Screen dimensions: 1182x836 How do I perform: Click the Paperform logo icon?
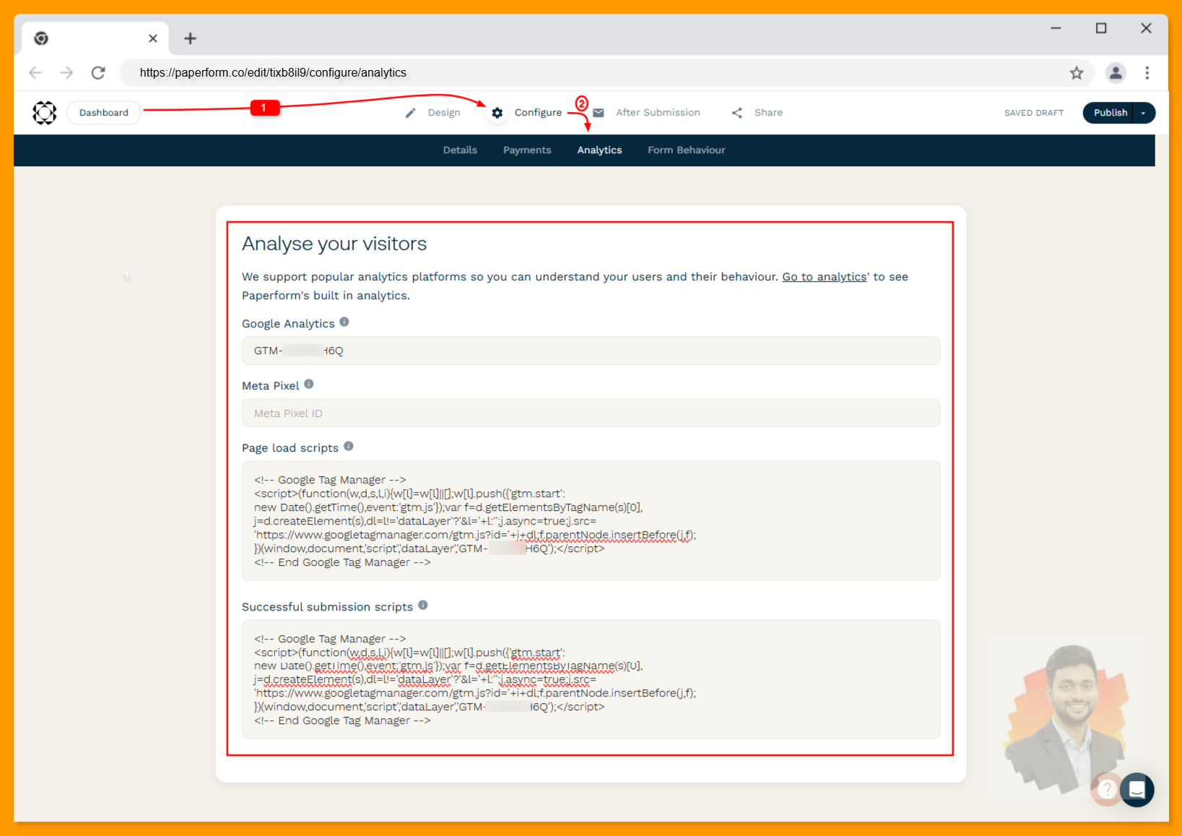pyautogui.click(x=44, y=112)
